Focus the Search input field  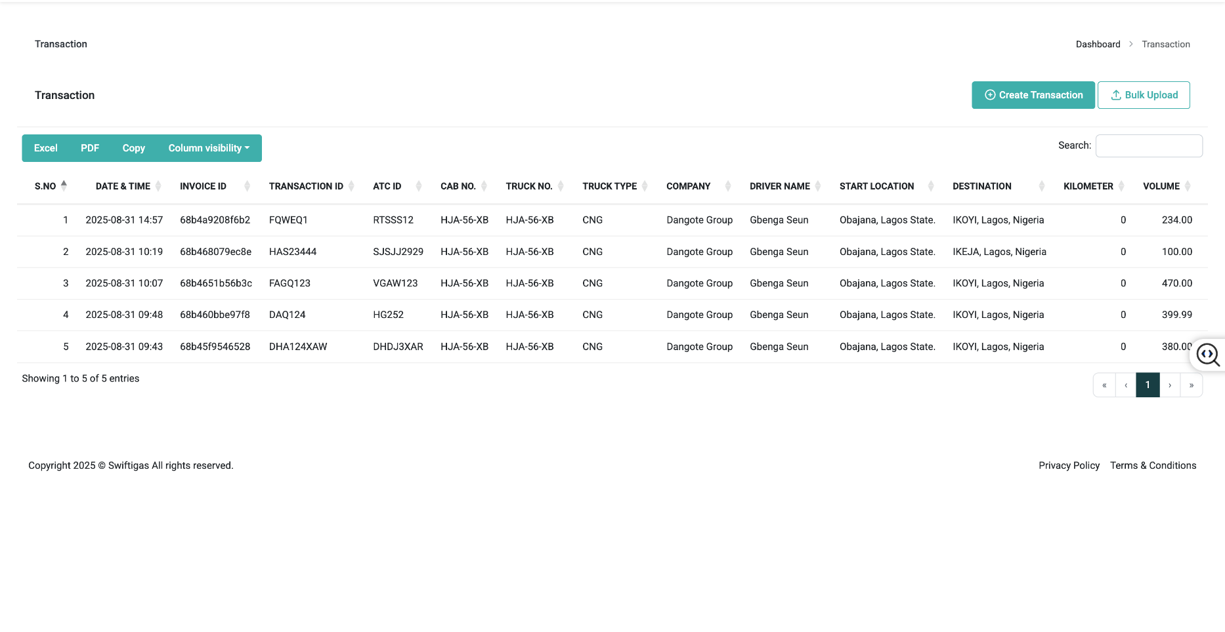pos(1149,146)
